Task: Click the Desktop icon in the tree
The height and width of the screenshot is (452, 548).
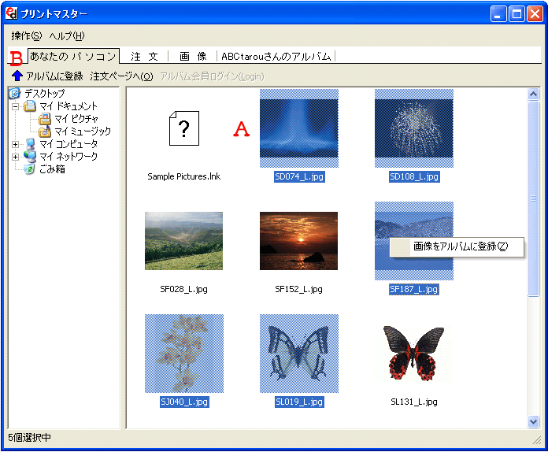Action: click(15, 94)
